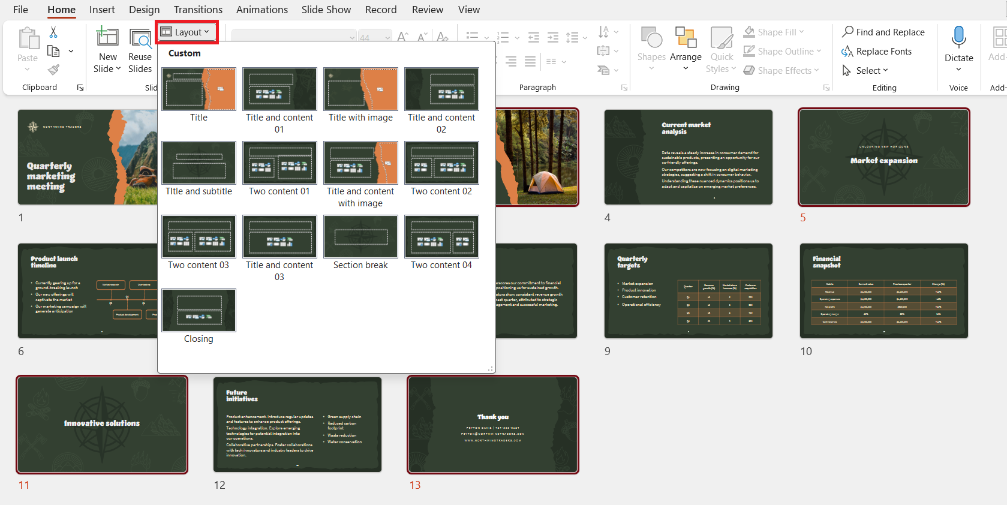Screen dimensions: 1007x505
Task: Open the File tab
Action: (20, 10)
